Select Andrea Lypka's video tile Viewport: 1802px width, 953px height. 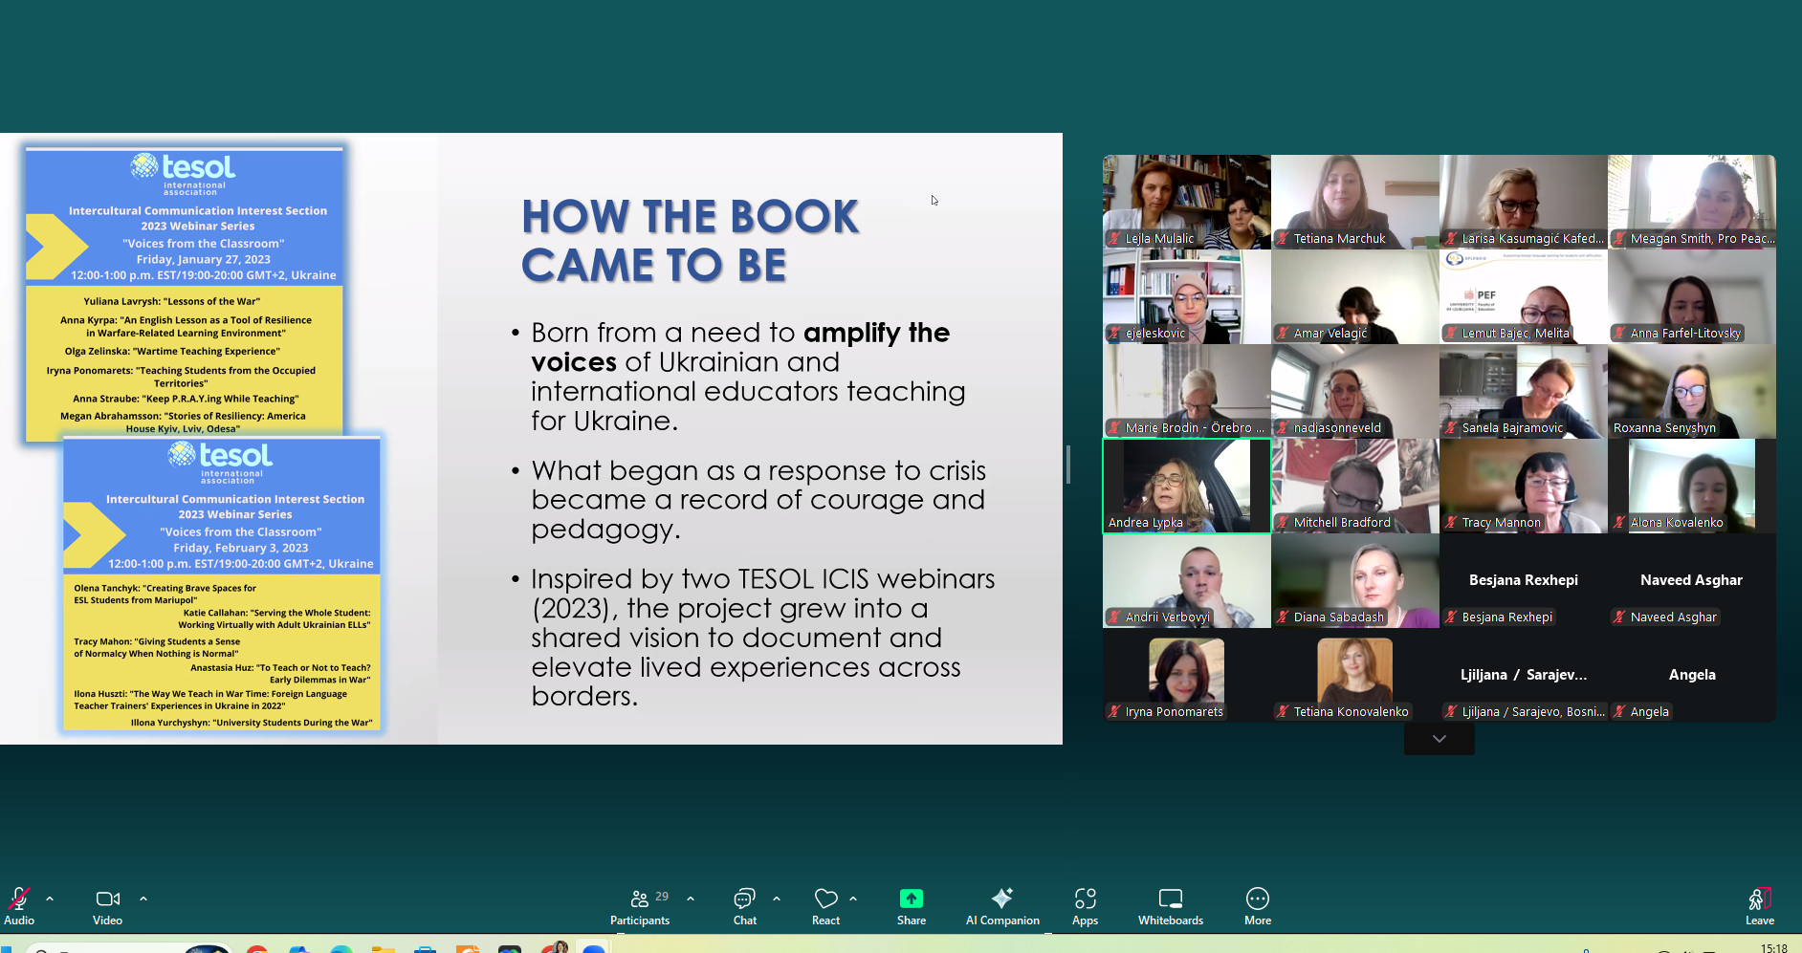click(1186, 486)
